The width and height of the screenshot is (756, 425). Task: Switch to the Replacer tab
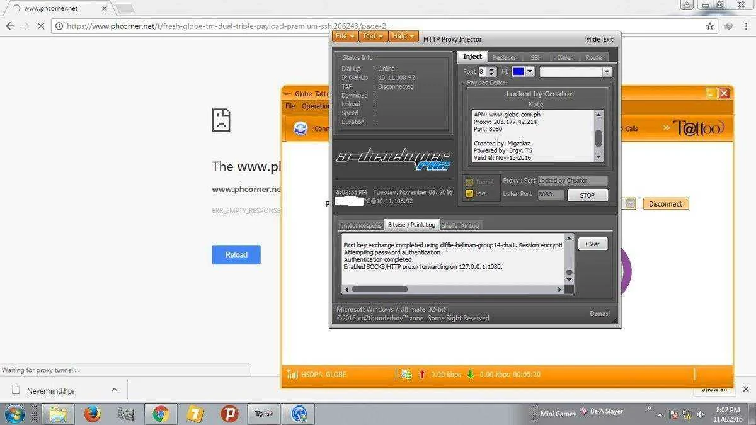point(503,57)
